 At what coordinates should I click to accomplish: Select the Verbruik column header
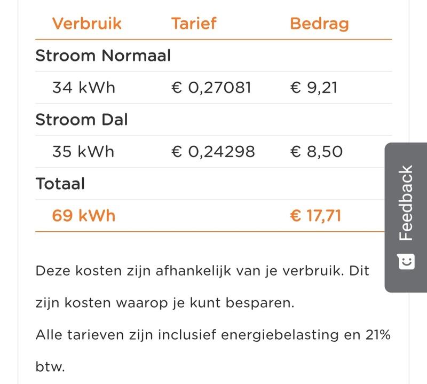[x=87, y=23]
